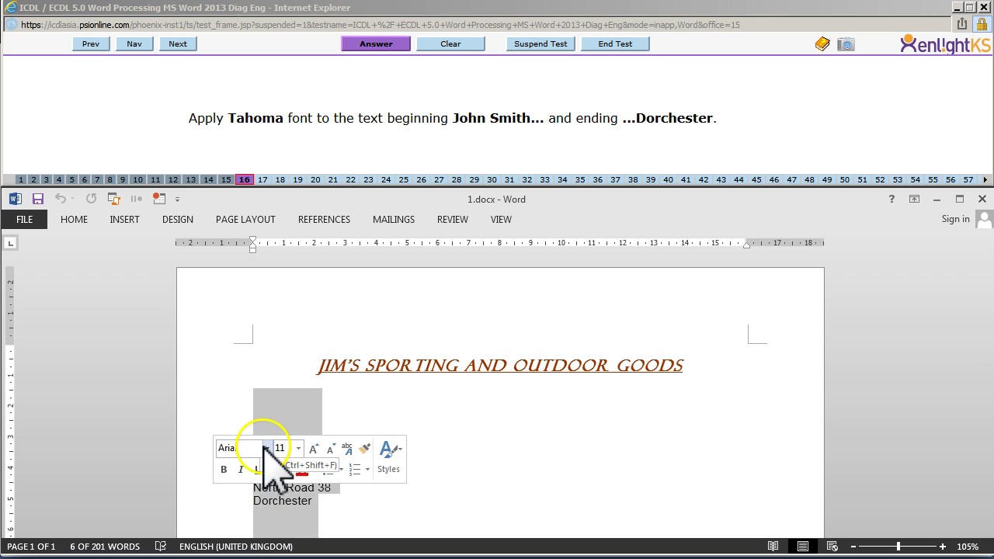Click the purple Answer button
The width and height of the screenshot is (994, 559).
(376, 43)
